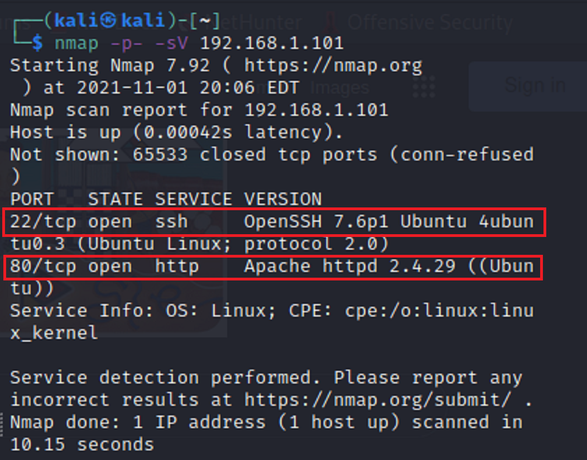This screenshot has height=460, width=587.
Task: Click the IP address in the nmap command
Action: click(x=272, y=43)
